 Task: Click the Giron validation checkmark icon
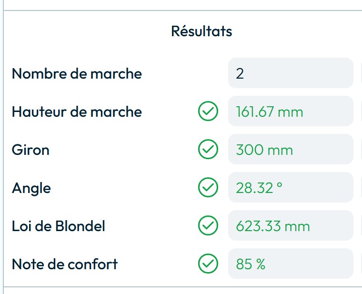click(208, 150)
